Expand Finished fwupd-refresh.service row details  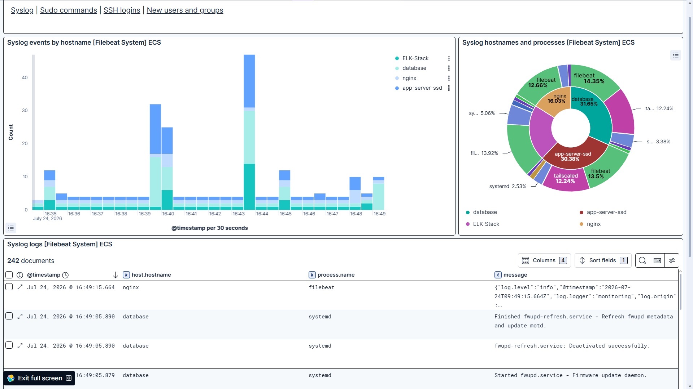pyautogui.click(x=20, y=316)
